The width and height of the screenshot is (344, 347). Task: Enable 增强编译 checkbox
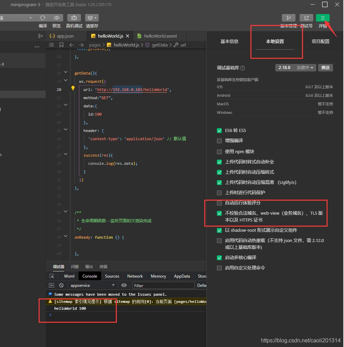(219, 141)
